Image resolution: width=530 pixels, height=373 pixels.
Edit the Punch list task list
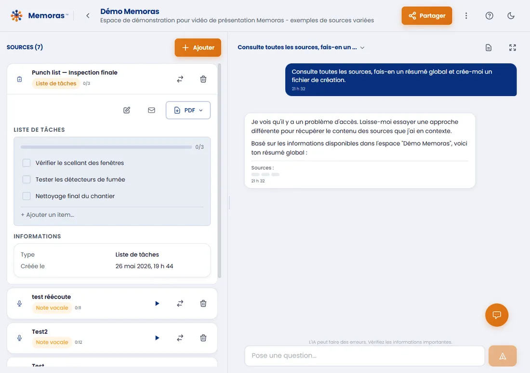[127, 110]
